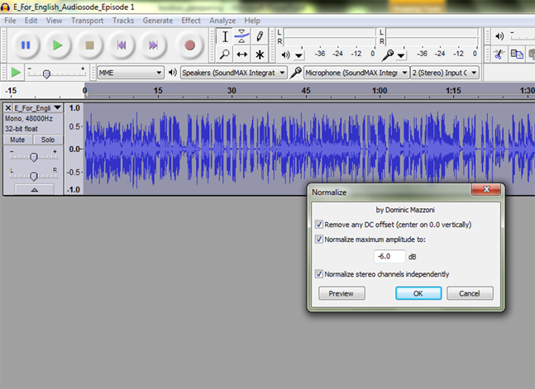Choose the Draw pencil tool
Viewport: 535px width, 389px height.
tap(260, 36)
